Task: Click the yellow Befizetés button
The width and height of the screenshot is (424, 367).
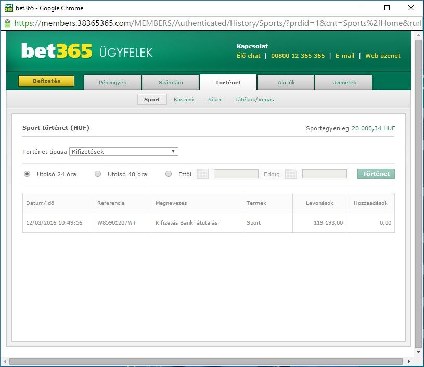Action: pyautogui.click(x=46, y=81)
